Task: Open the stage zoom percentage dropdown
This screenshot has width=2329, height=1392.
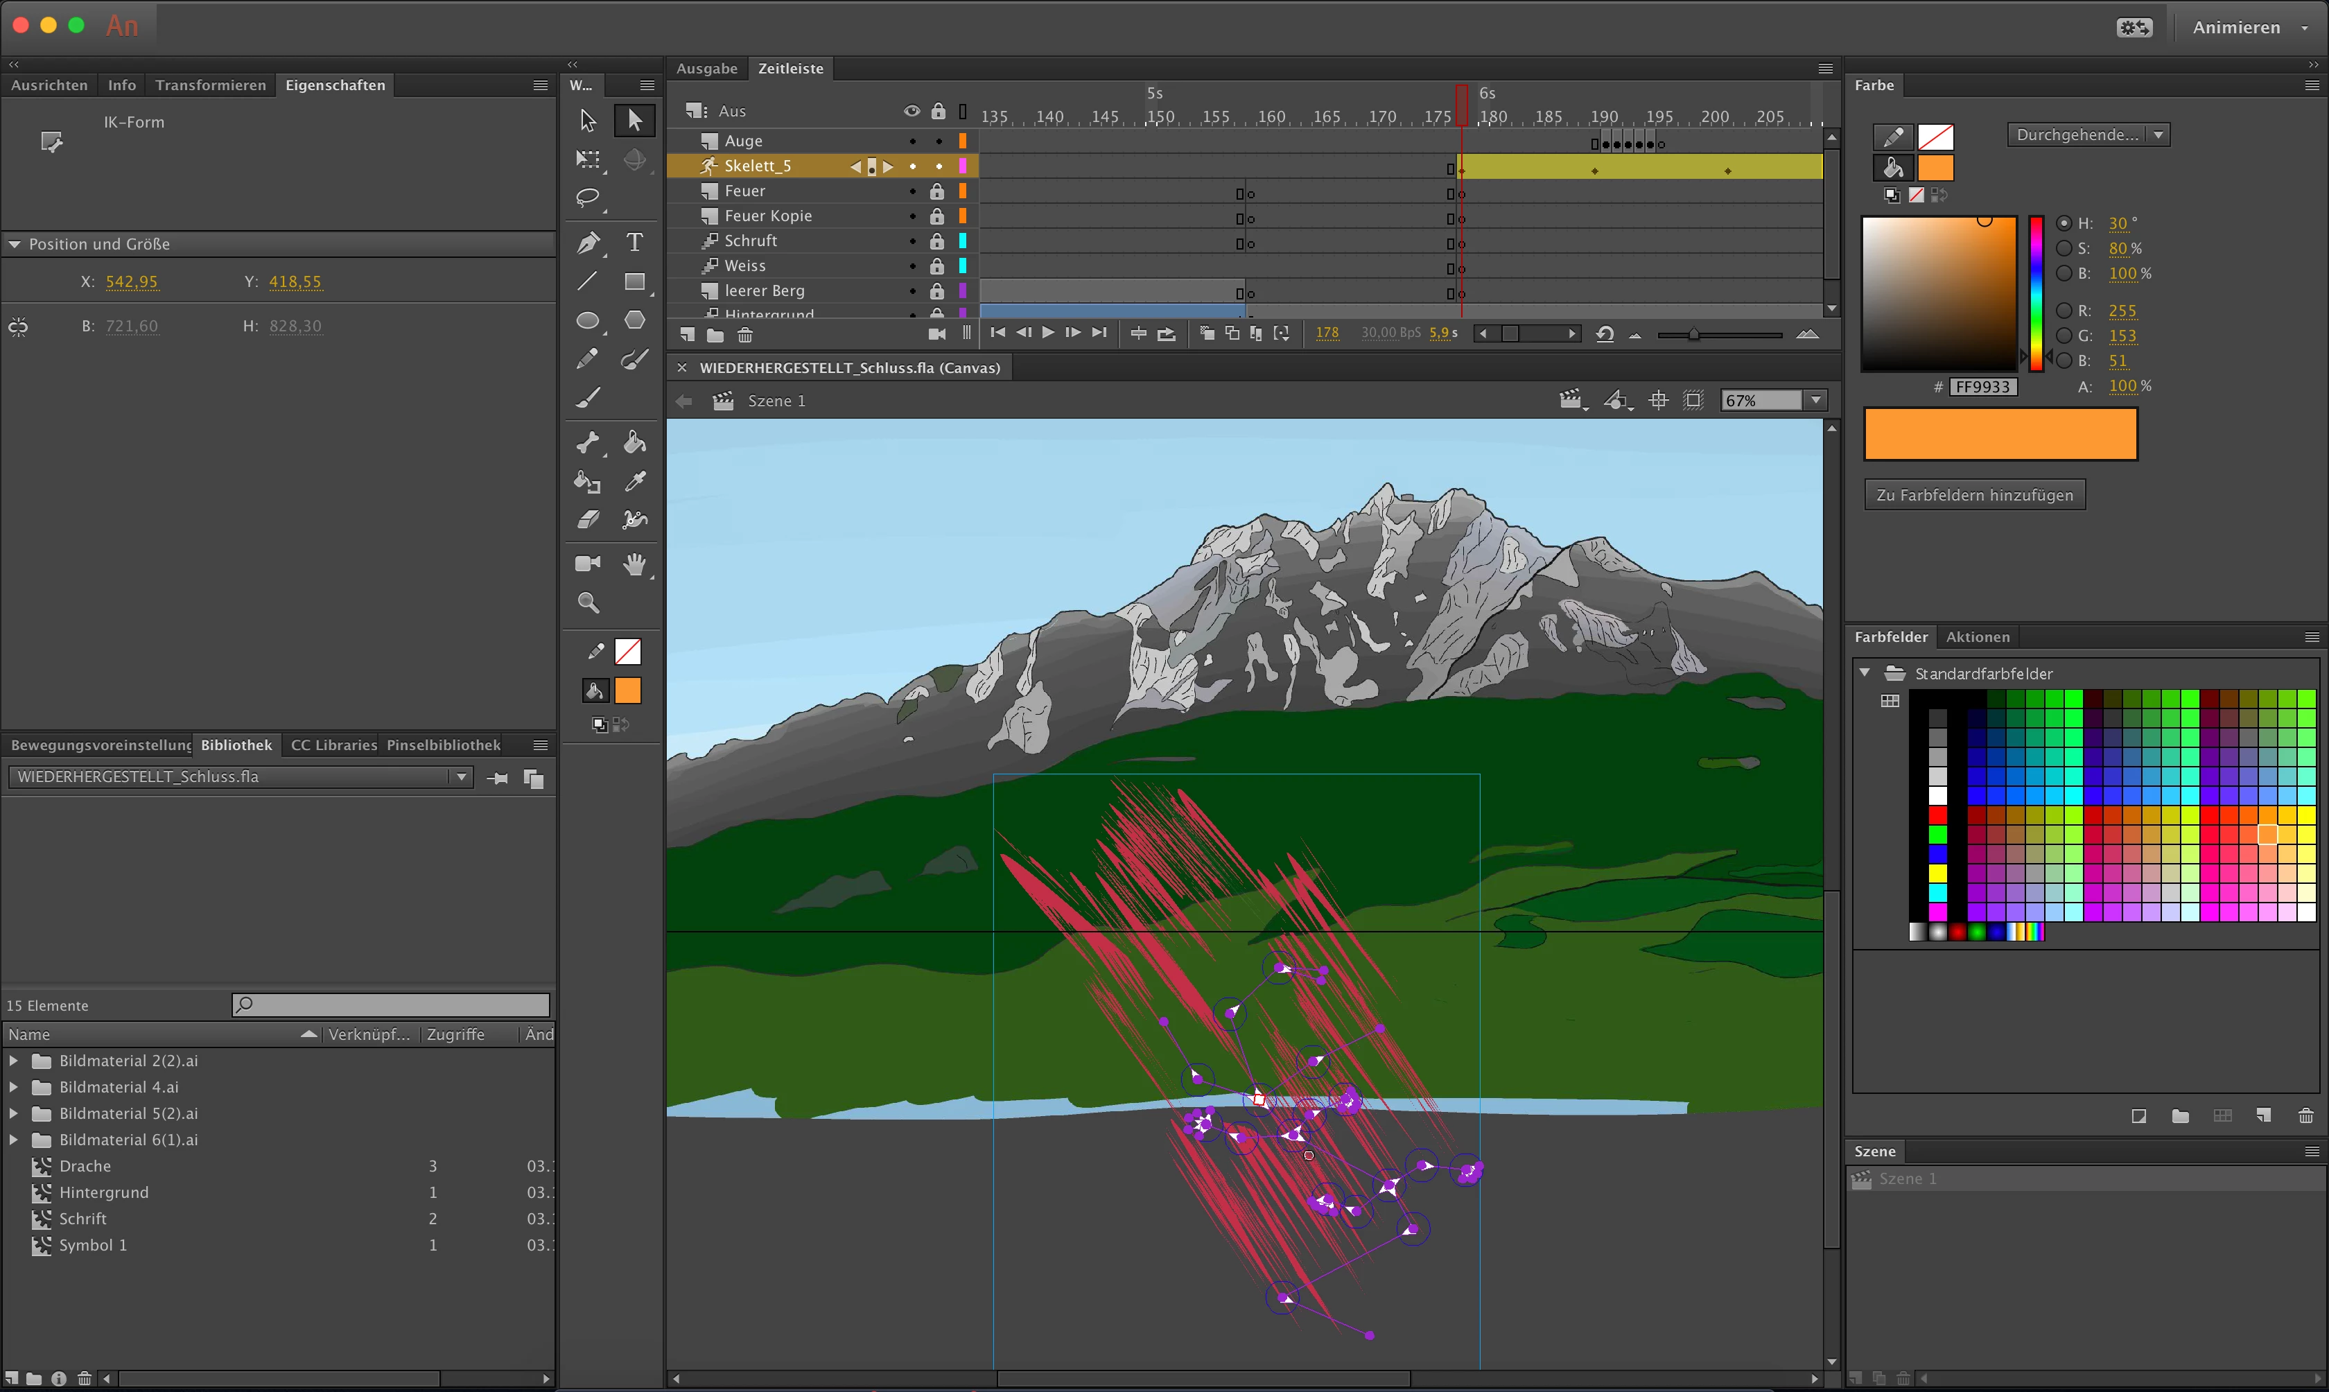Action: (x=1816, y=401)
